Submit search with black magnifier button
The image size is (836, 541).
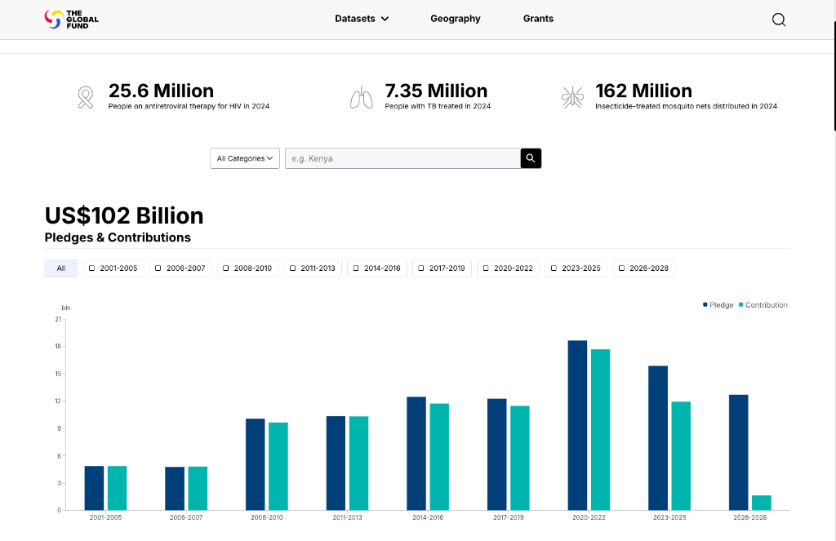(x=531, y=158)
